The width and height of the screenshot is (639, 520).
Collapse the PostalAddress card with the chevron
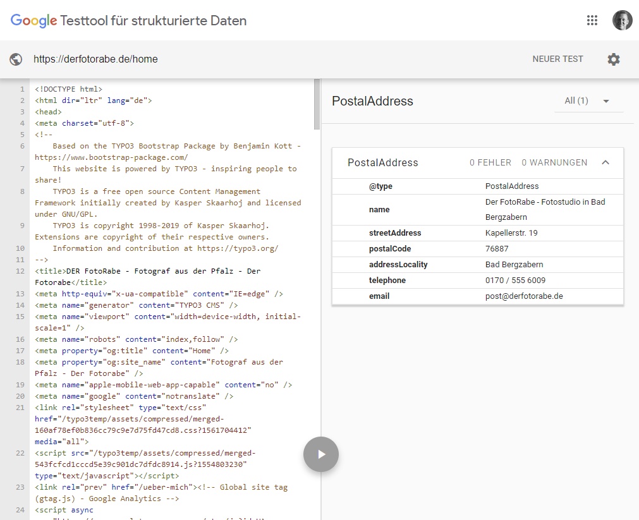click(606, 162)
